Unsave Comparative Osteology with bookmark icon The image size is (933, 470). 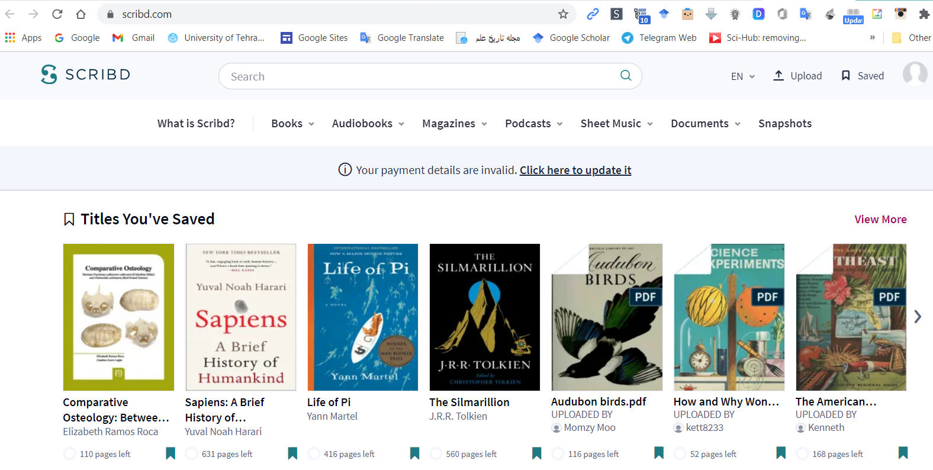(170, 453)
